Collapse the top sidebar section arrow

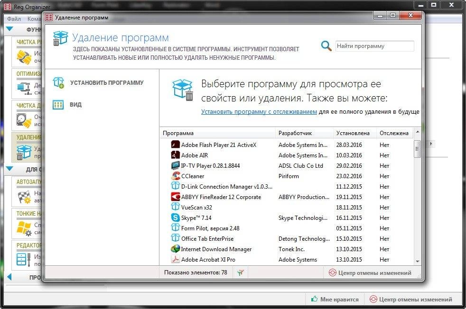click(9, 29)
